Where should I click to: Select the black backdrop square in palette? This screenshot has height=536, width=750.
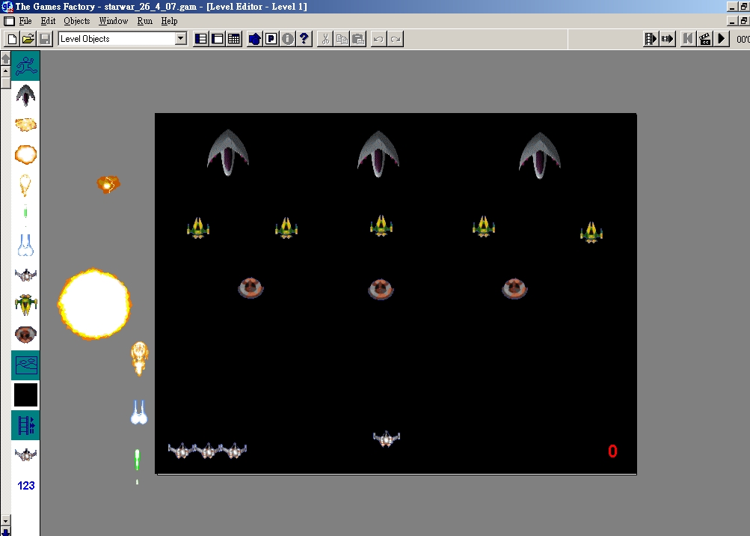click(25, 395)
